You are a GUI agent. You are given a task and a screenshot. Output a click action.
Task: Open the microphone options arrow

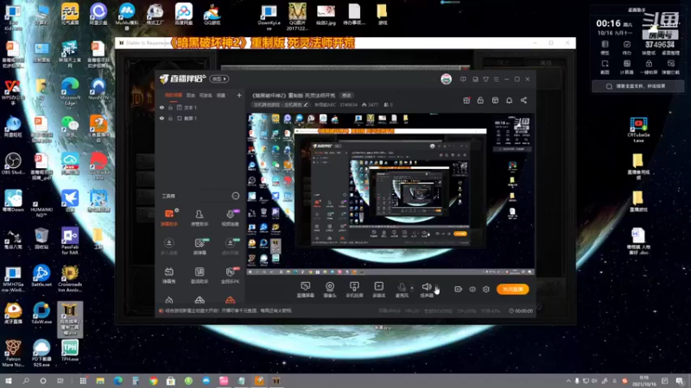[x=412, y=288]
